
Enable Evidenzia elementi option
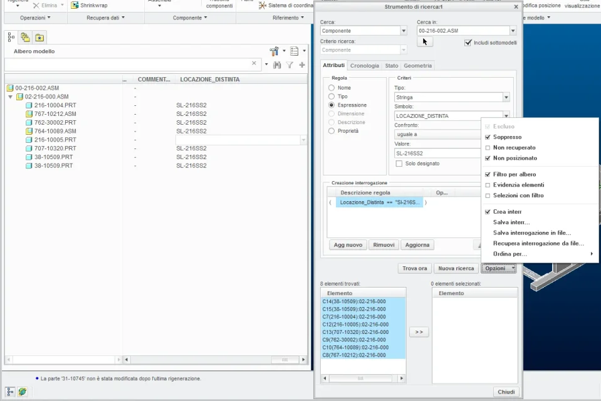(x=488, y=185)
